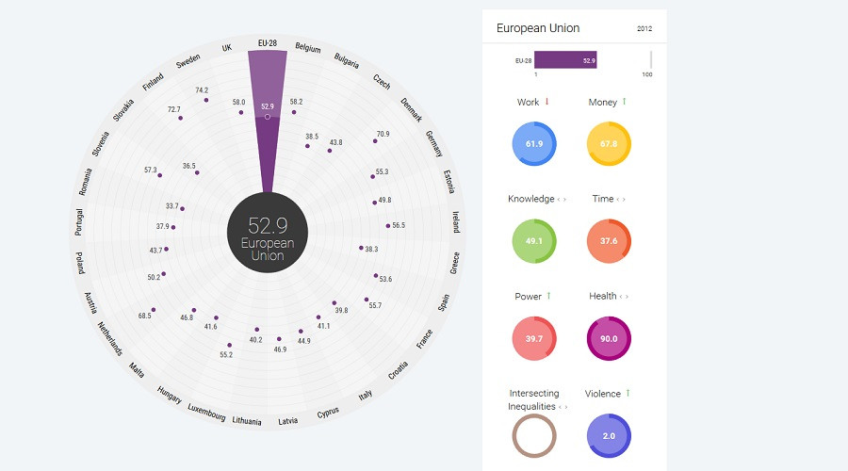The height and width of the screenshot is (471, 848).
Task: Click Denmark's data point 70.9
Action: pos(375,141)
